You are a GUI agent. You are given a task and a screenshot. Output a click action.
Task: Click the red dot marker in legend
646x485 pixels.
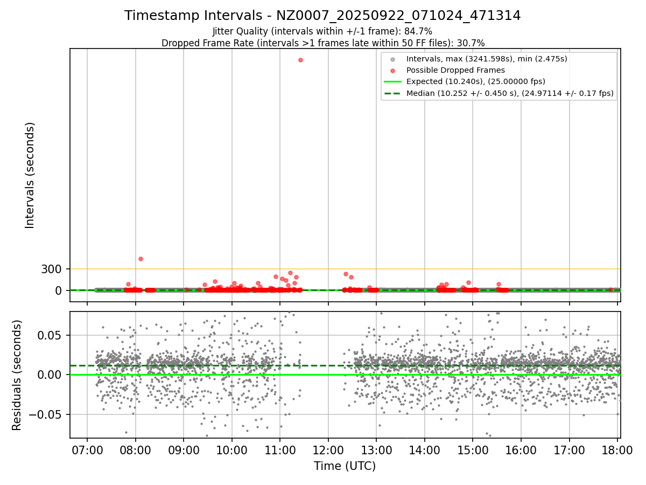click(x=393, y=71)
